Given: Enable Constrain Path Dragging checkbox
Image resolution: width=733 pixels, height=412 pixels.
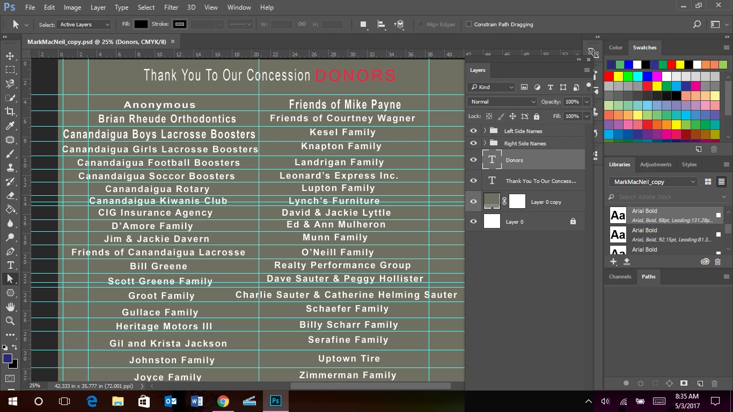Looking at the screenshot, I should 468,24.
